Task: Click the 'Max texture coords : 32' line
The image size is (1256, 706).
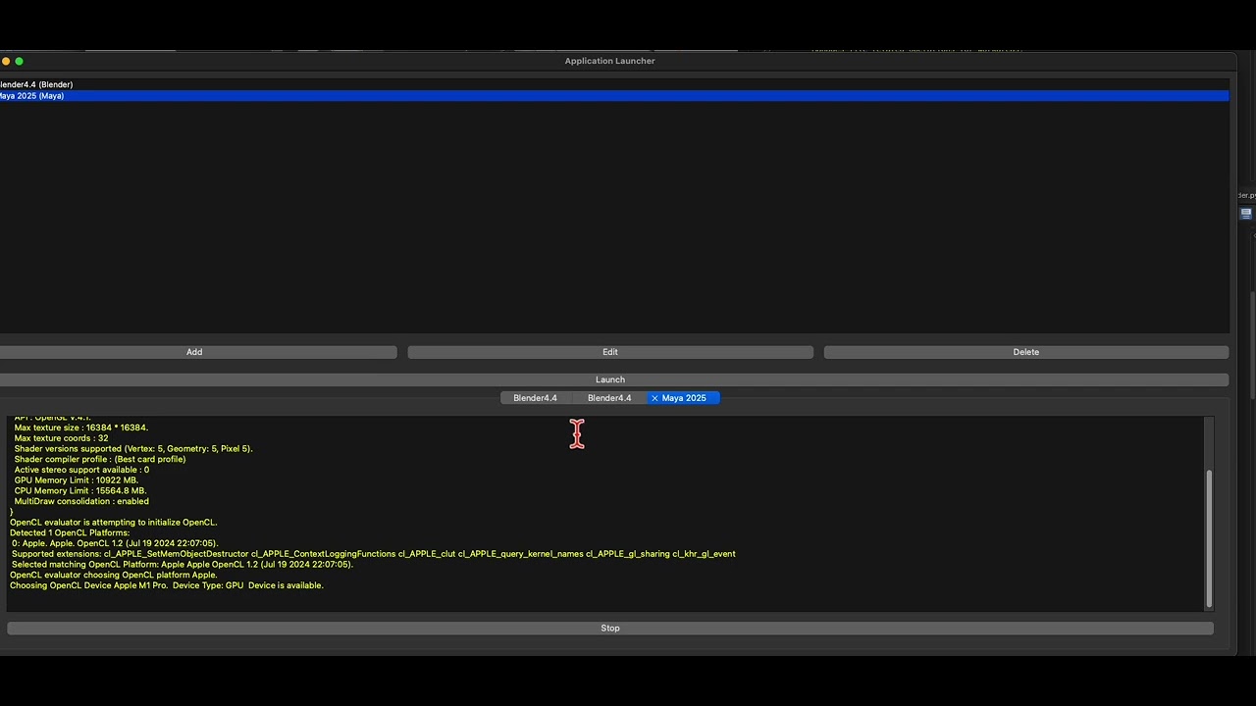Action: [61, 438]
